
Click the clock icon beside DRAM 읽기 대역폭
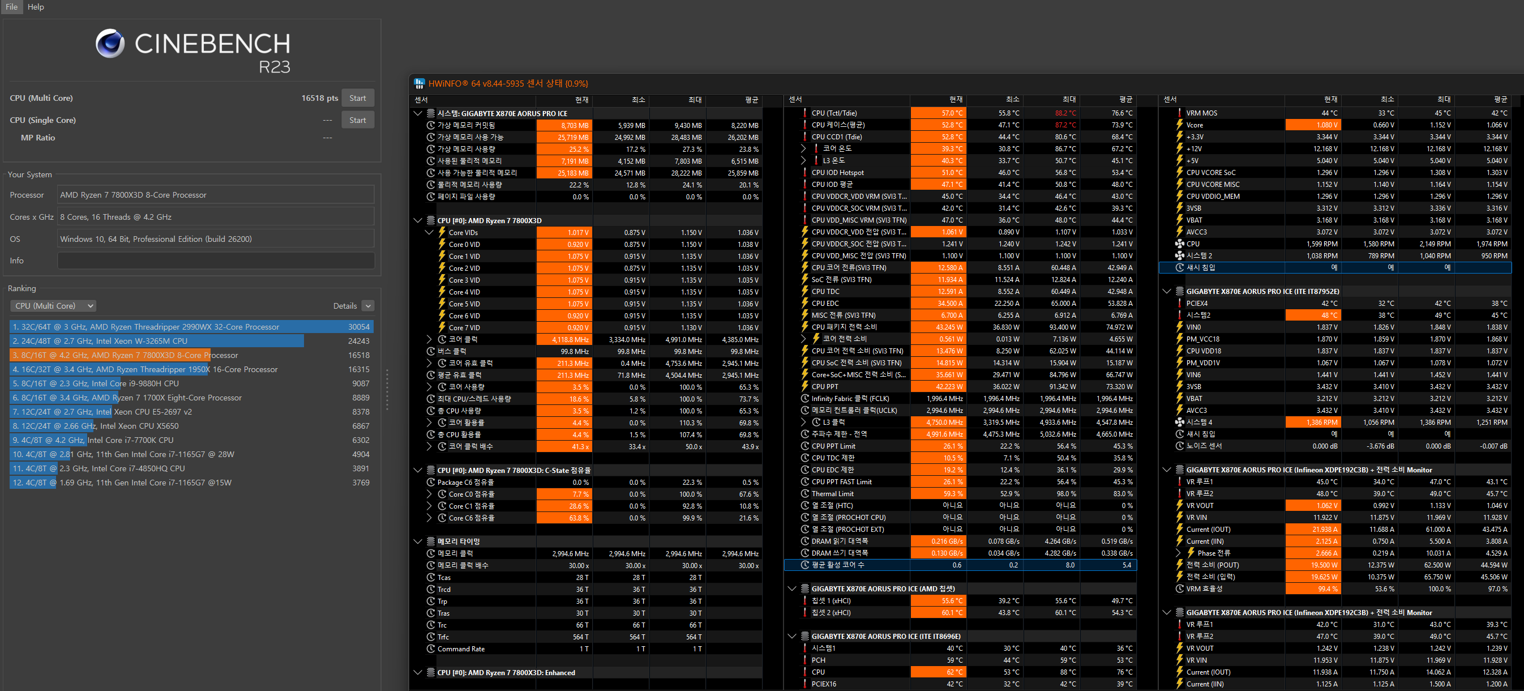pyautogui.click(x=804, y=541)
